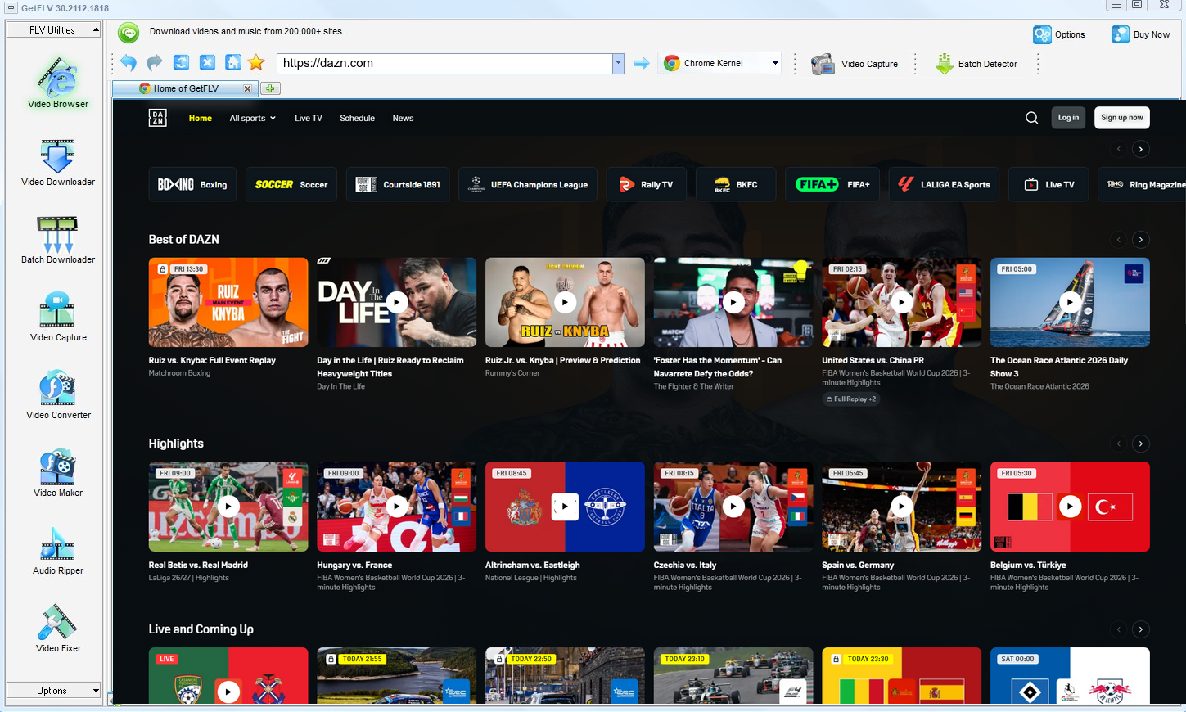The image size is (1186, 712).
Task: Click the DAZN search magnifier icon
Action: (1031, 118)
